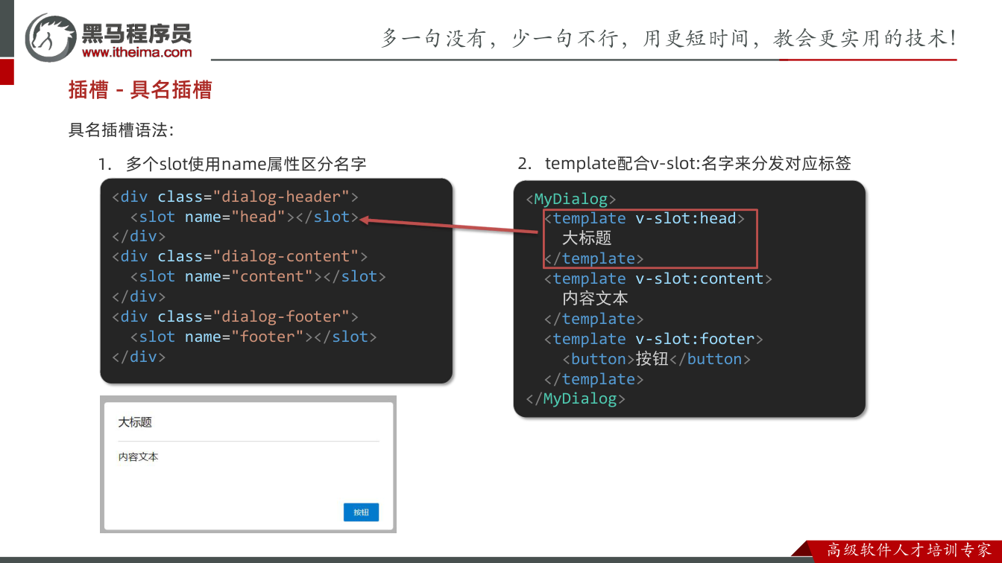
Task: Click the code line template v-slot:head
Action: pos(644,218)
